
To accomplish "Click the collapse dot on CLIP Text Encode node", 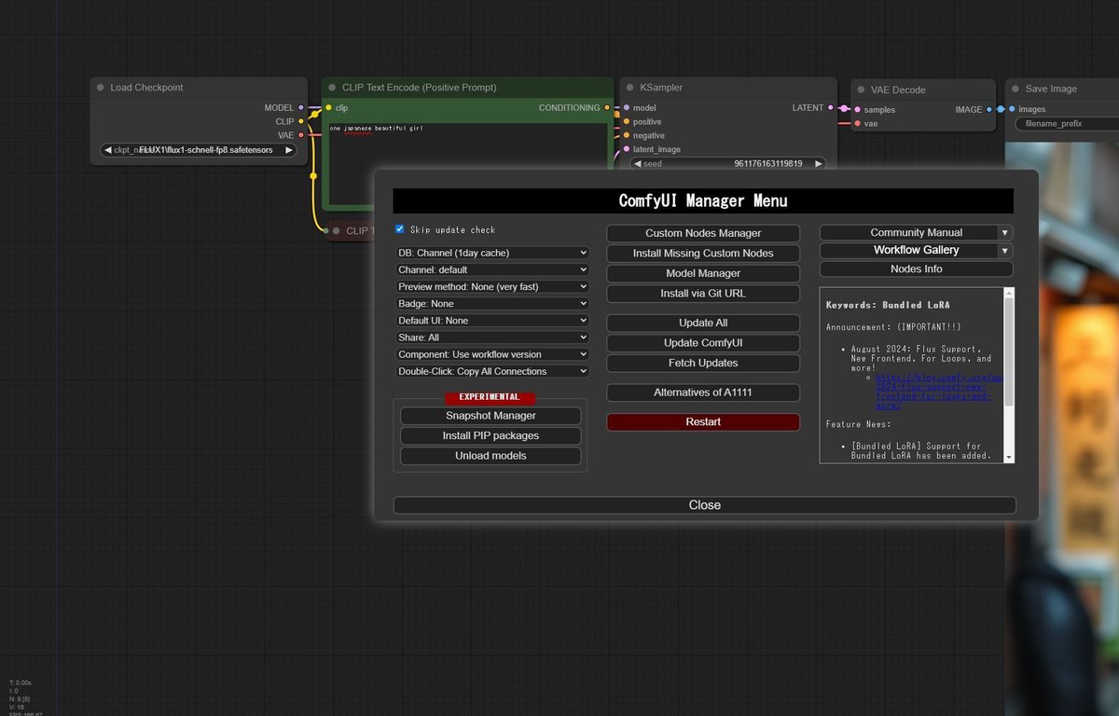I will tap(332, 88).
